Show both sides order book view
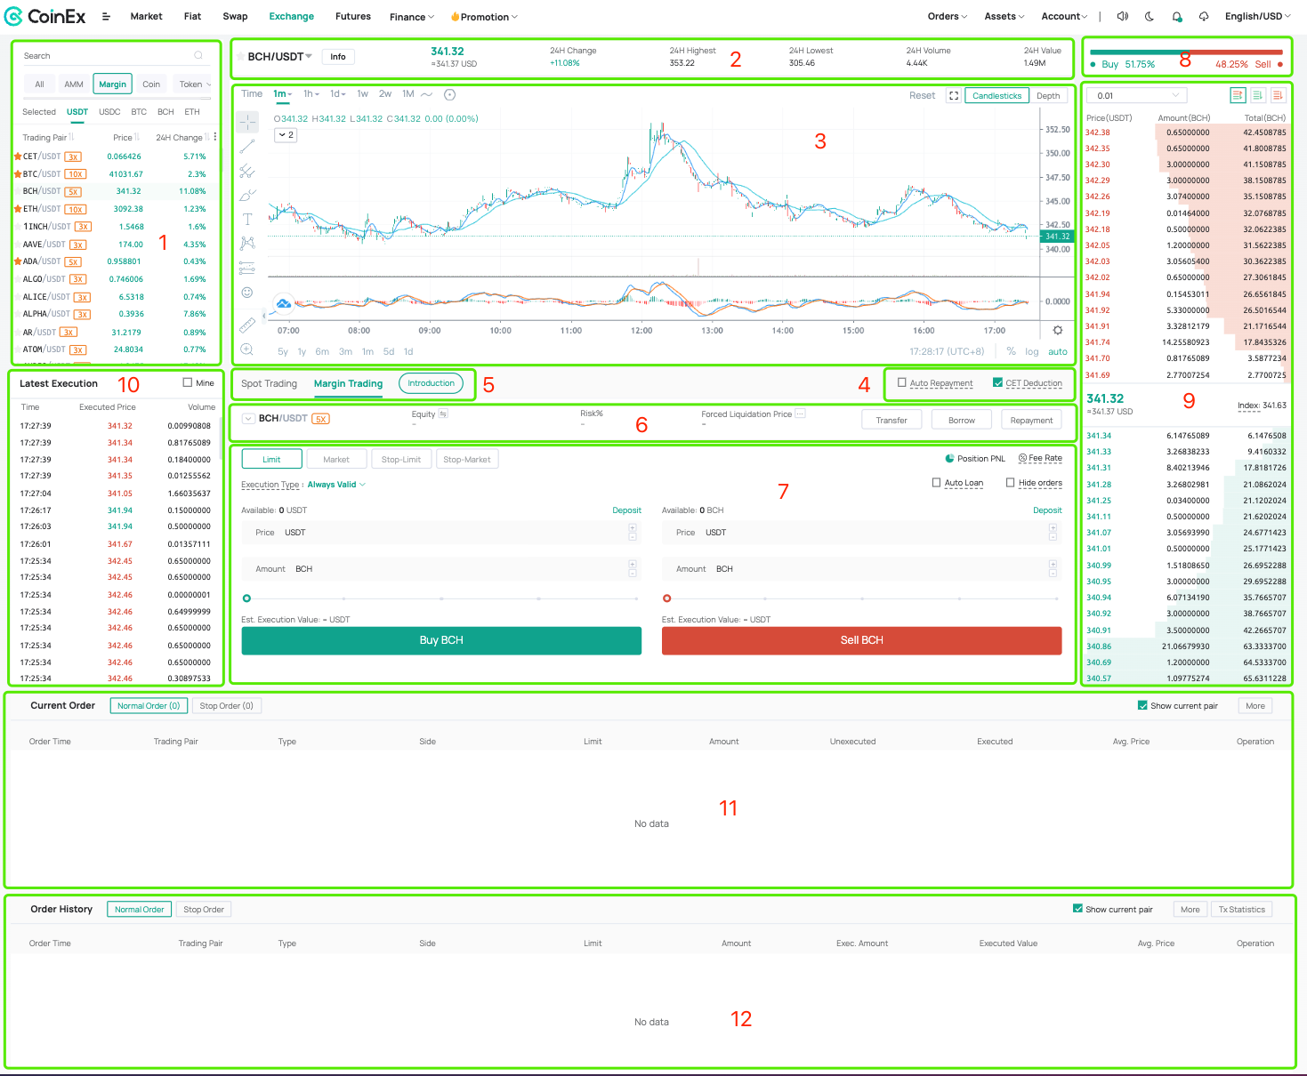Viewport: 1307px width, 1076px height. pos(1238,95)
